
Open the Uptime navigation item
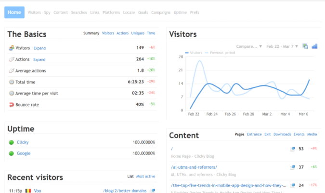180,13
